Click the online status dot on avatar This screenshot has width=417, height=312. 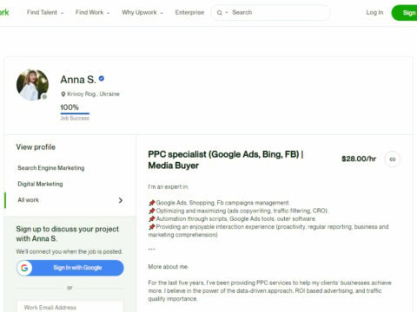[x=44, y=97]
